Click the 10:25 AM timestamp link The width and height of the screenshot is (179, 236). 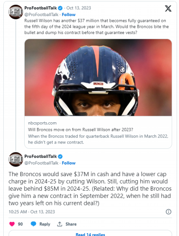pos(18,212)
